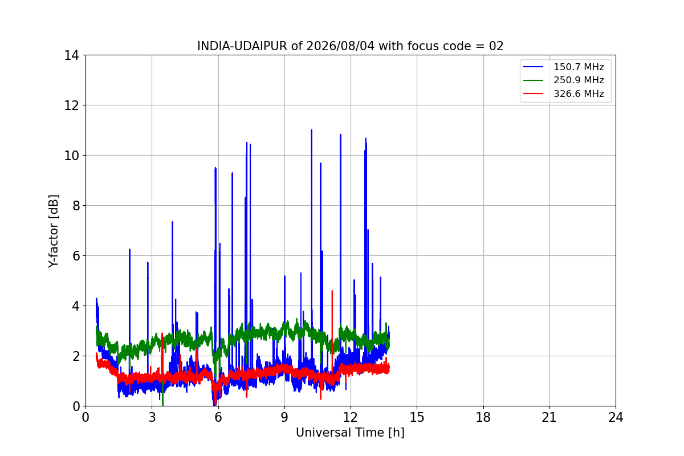Click the 15 tick on the time axis
The width and height of the screenshot is (684, 456).
[417, 417]
